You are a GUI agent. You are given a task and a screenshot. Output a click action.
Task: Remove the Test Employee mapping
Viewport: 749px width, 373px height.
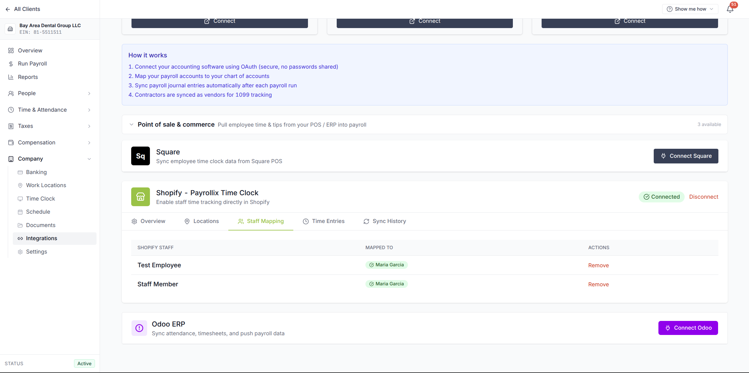[x=598, y=265]
